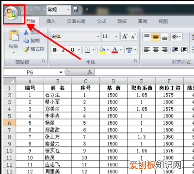Select the cell showing 1950
The height and width of the screenshot is (174, 194).
pos(169,137)
